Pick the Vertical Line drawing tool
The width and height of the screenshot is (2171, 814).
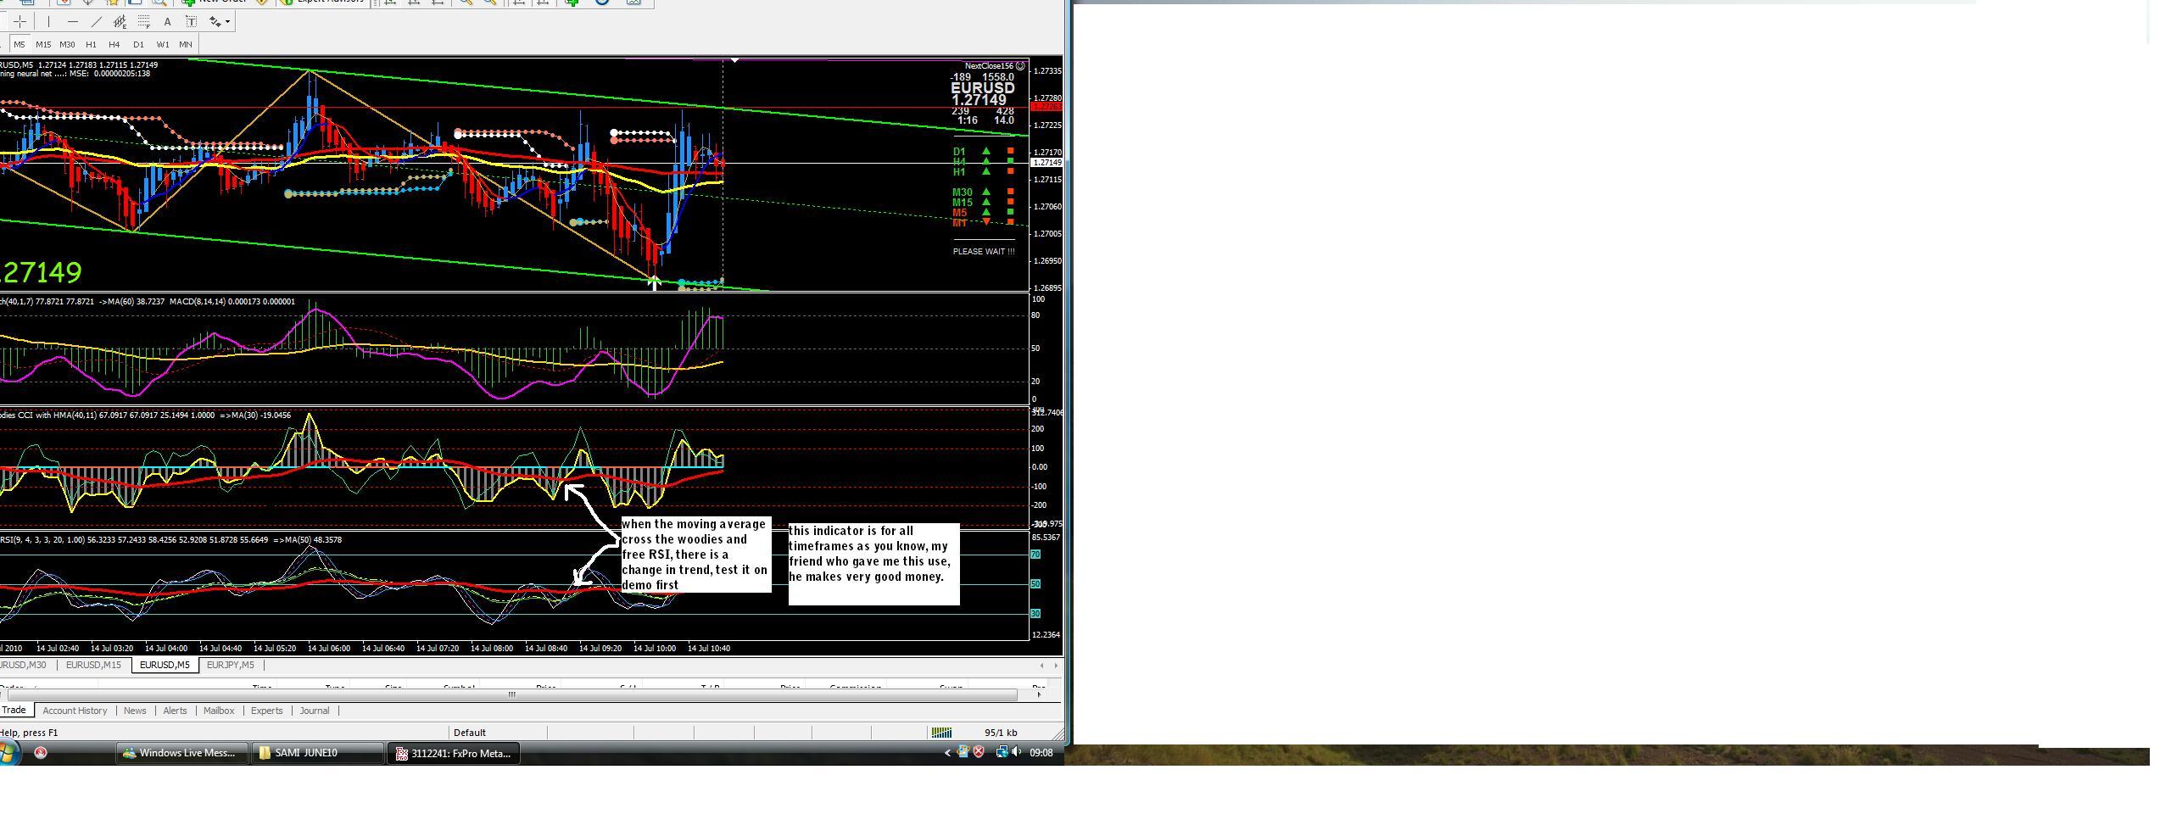(48, 22)
